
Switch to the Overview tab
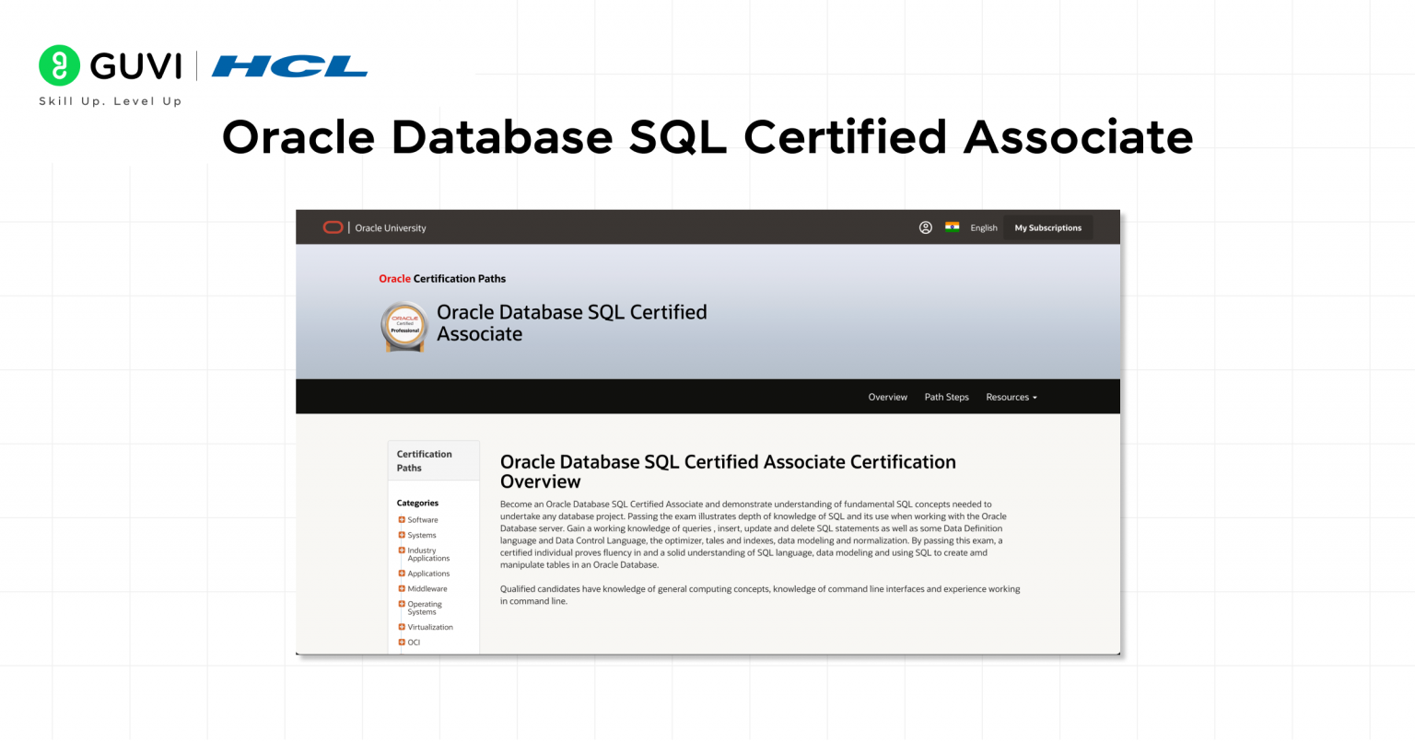coord(887,396)
